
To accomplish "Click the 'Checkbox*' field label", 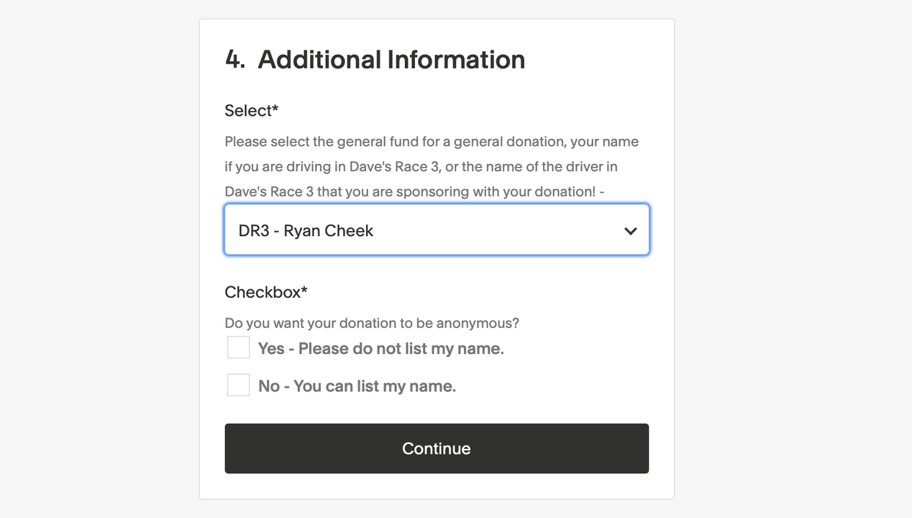I will tap(265, 292).
